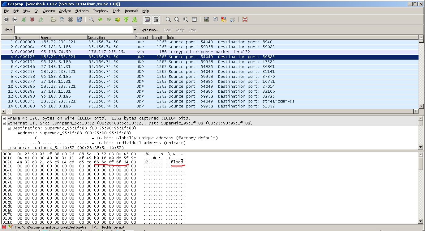Open the coloring rules icon
The width and height of the screenshot is (425, 231).
coord(224,19)
